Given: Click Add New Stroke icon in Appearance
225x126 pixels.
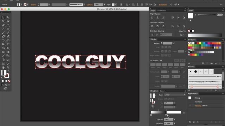Looking at the screenshot, I should tap(190, 122).
